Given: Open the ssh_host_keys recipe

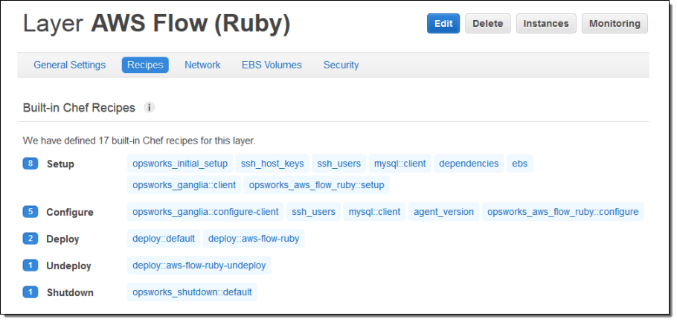Looking at the screenshot, I should [273, 164].
